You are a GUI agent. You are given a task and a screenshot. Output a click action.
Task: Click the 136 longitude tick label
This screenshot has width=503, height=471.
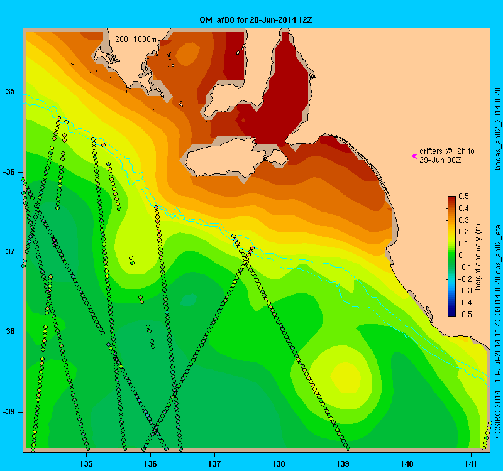point(150,463)
